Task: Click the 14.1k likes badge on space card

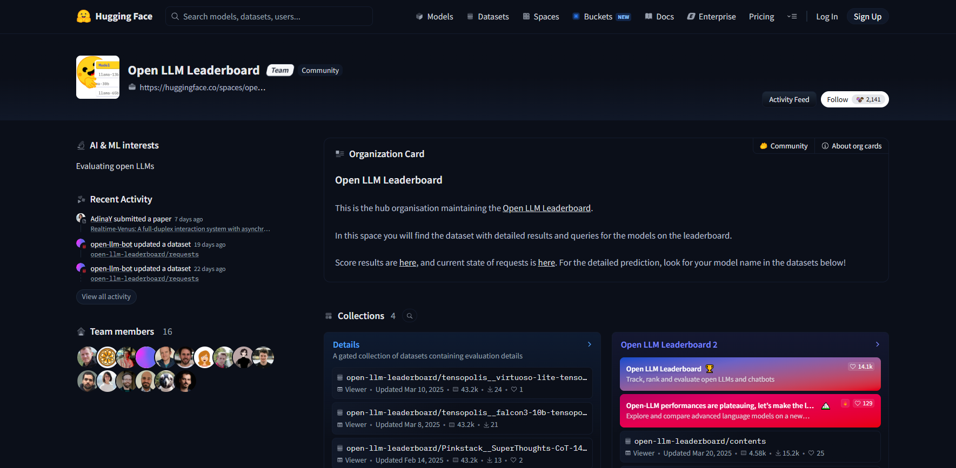Action: click(861, 367)
